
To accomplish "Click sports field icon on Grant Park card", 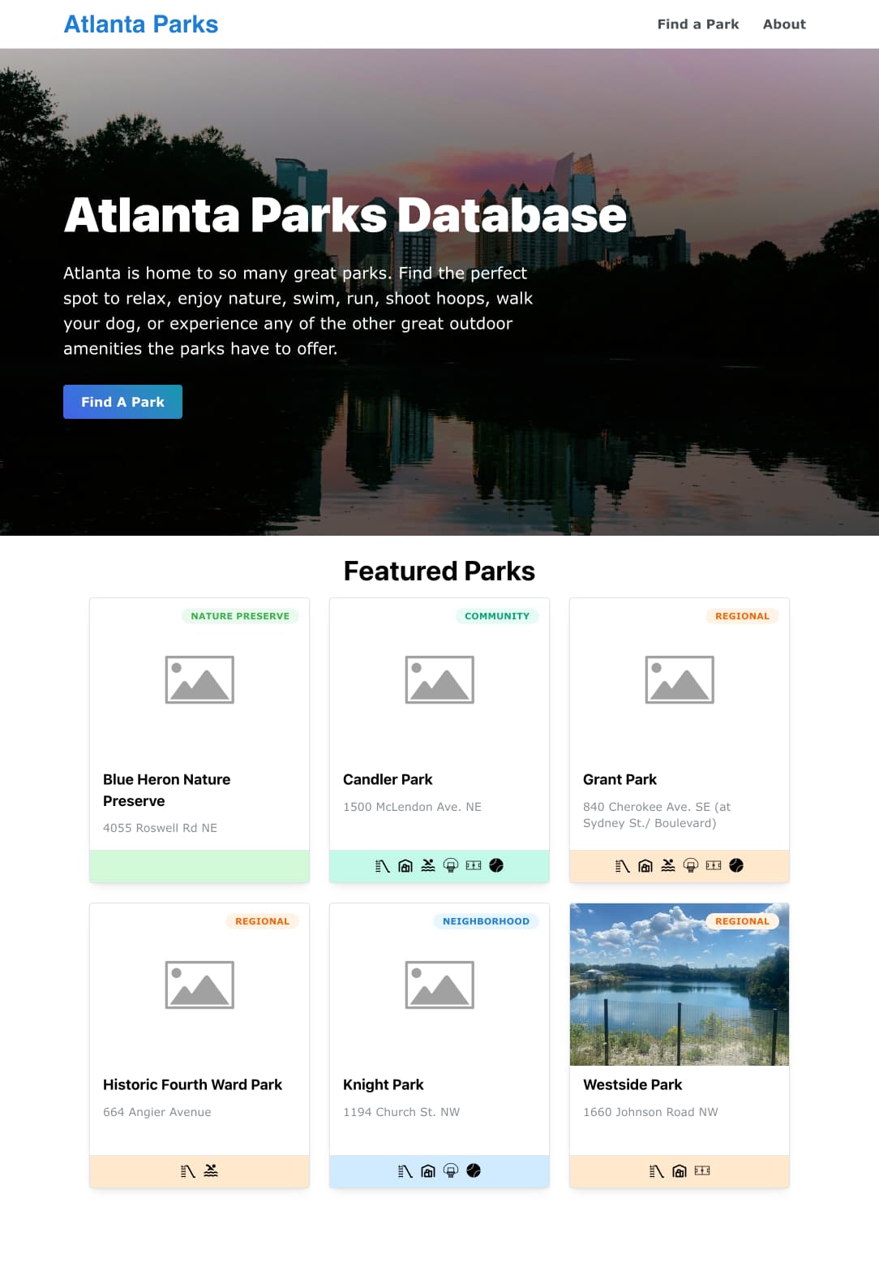I will click(714, 866).
